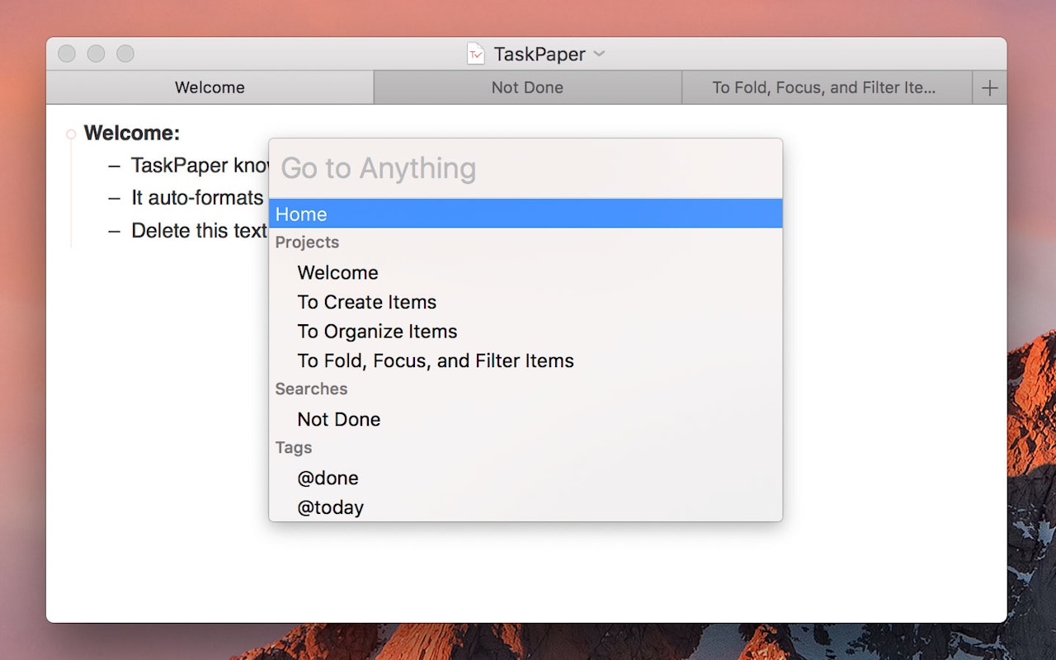Select 'To Organize Items' project
1056x660 pixels.
(377, 331)
